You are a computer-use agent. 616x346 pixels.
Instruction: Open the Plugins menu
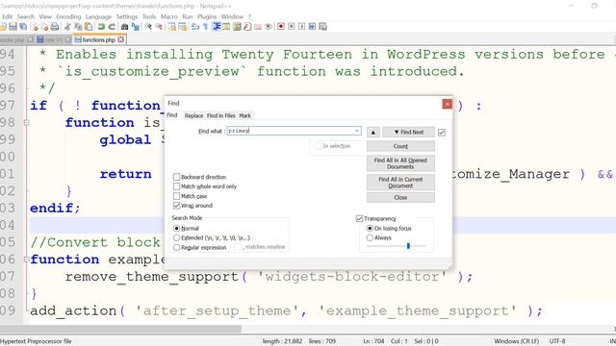click(207, 16)
